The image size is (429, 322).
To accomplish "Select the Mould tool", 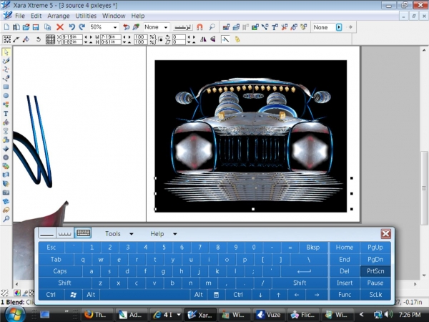I will 6,175.
